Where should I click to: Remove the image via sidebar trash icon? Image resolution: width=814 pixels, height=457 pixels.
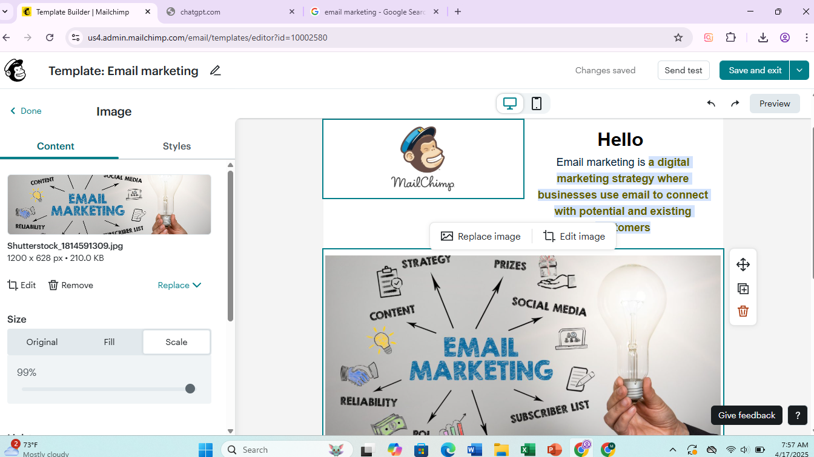(54, 284)
